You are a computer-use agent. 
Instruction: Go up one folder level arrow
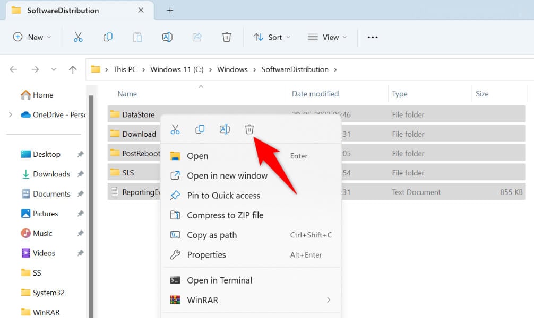(73, 69)
